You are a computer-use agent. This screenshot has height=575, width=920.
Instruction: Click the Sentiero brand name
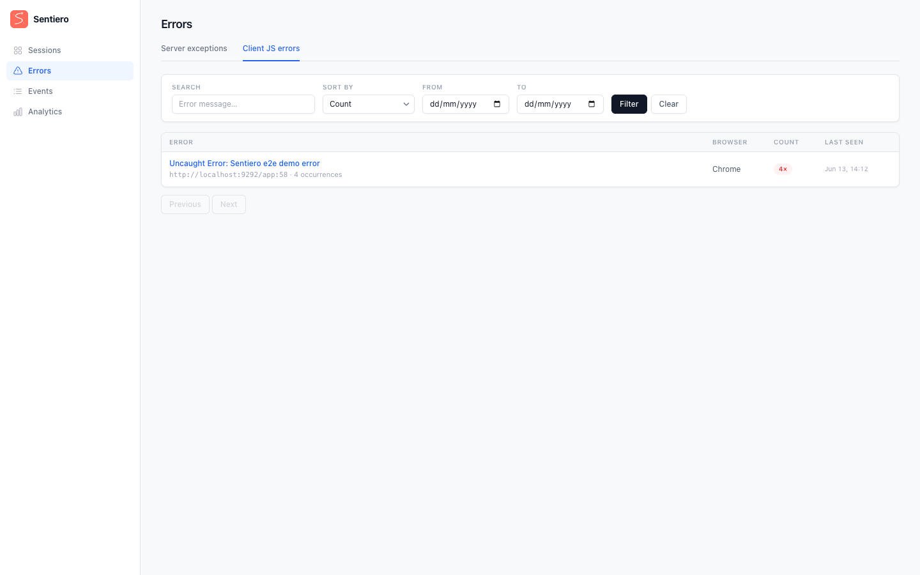(51, 19)
